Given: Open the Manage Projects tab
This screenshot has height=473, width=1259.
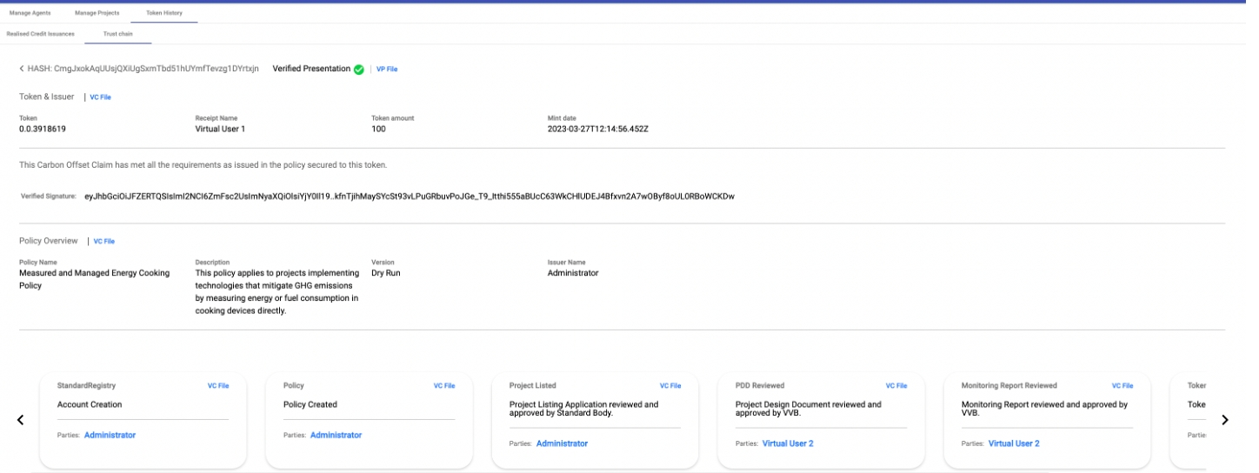Looking at the screenshot, I should pos(97,14).
